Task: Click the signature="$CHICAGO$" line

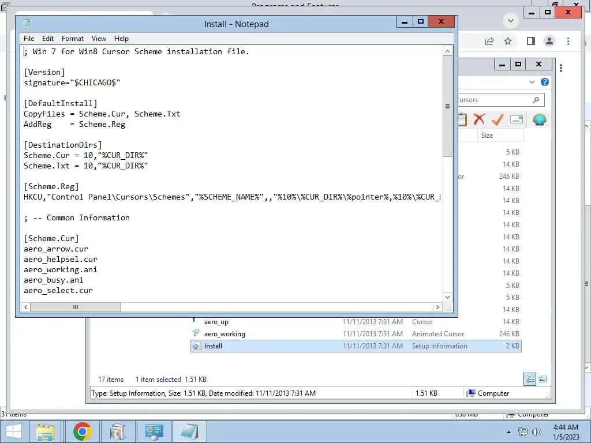Action: (x=72, y=83)
